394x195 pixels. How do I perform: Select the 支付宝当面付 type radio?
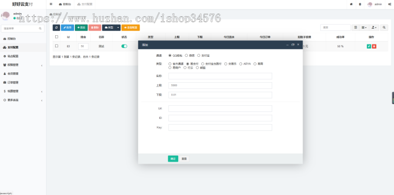(203, 64)
